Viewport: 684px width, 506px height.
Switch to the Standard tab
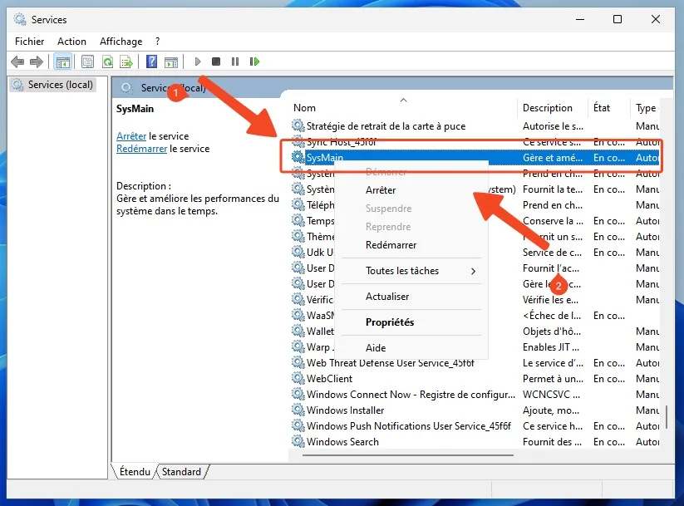pos(181,472)
